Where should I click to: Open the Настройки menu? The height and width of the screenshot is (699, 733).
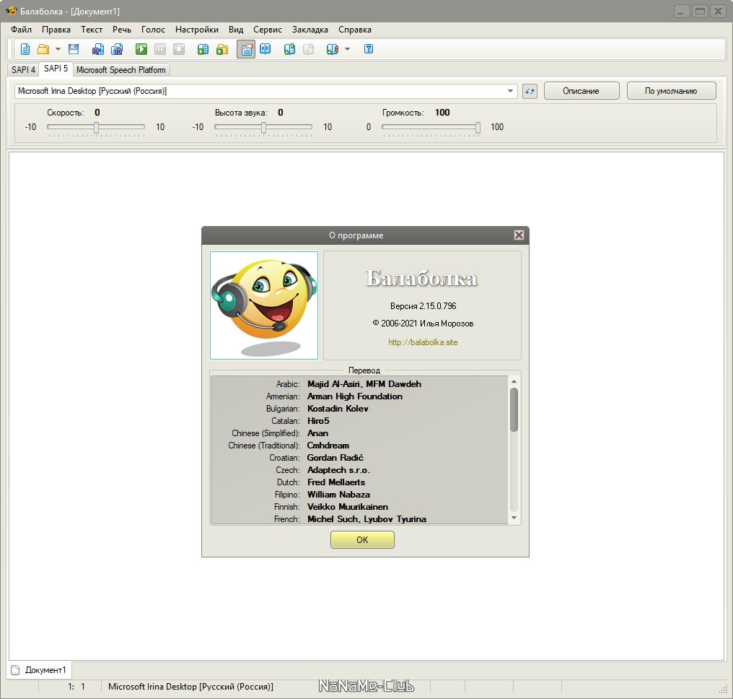(x=197, y=30)
